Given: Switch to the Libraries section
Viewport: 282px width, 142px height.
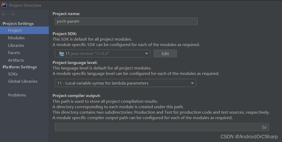Looking at the screenshot, I should (x=16, y=46).
